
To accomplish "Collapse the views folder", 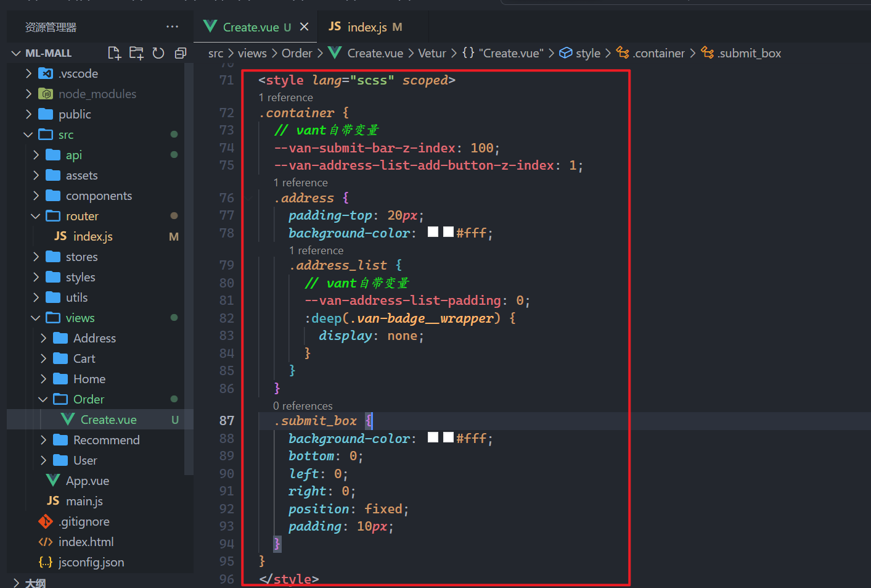I will point(35,318).
